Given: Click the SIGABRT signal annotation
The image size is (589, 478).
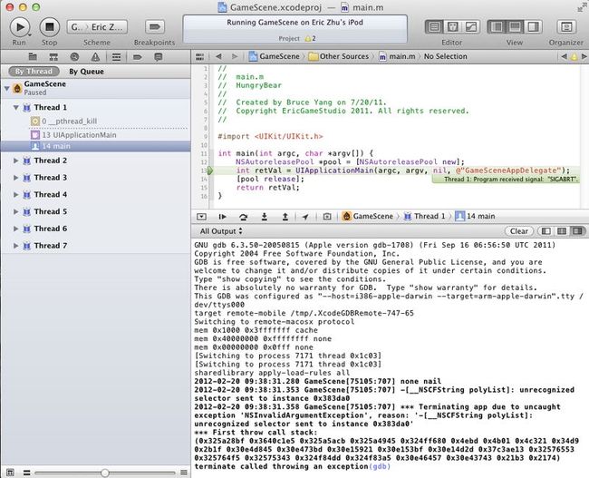Looking at the screenshot, I should pyautogui.click(x=506, y=180).
